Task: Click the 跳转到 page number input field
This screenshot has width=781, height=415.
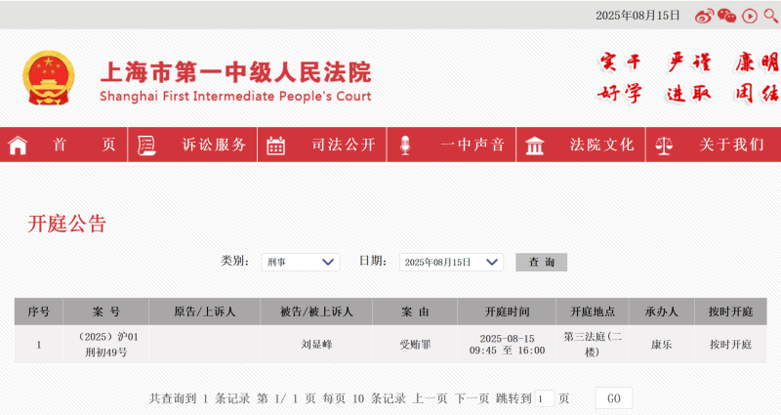Action: coord(545,398)
